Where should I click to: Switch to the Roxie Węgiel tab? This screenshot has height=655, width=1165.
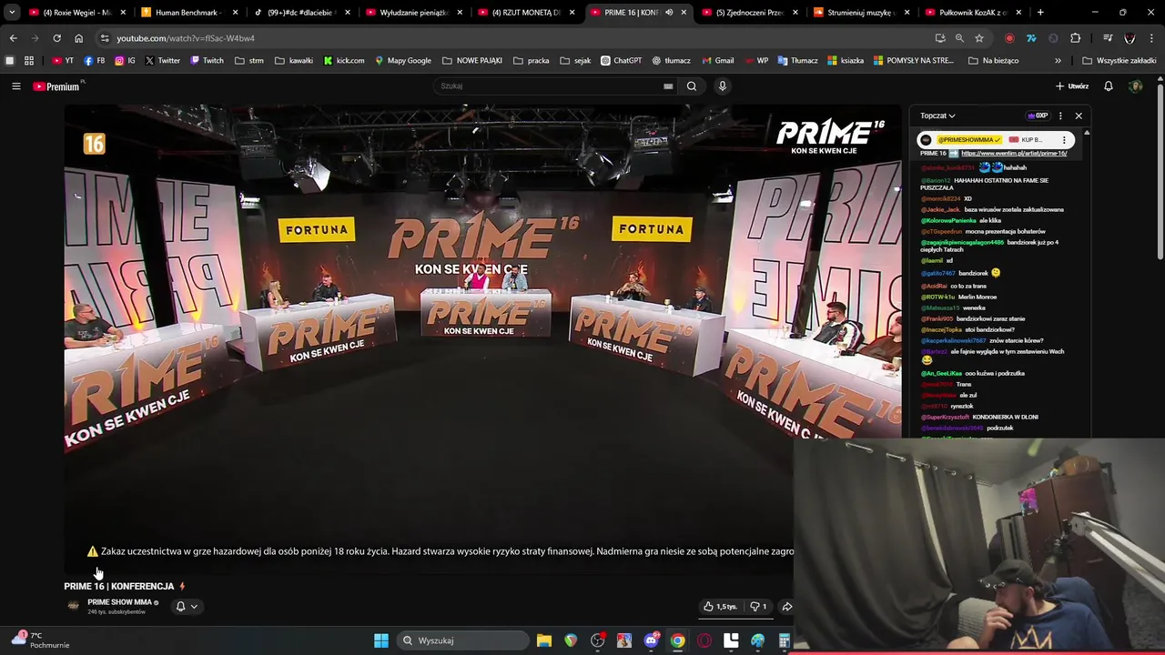[77, 13]
